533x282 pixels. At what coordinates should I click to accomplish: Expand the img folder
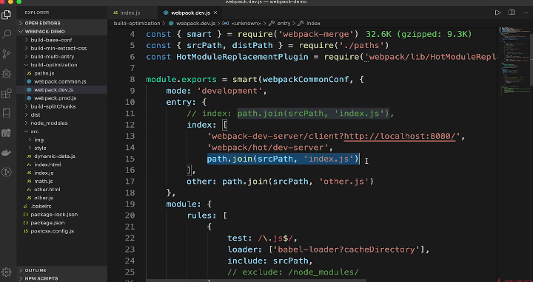[x=62, y=140]
